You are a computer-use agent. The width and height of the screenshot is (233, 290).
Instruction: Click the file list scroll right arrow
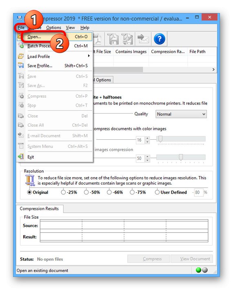coord(213,69)
